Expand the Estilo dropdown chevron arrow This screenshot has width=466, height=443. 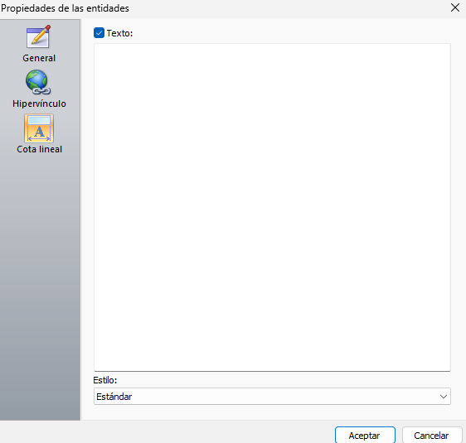coord(444,397)
